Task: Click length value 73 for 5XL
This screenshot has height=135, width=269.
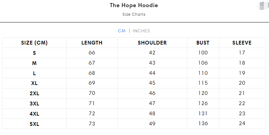Action: (92, 123)
